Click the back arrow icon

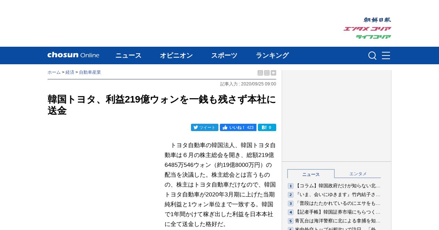273,73
